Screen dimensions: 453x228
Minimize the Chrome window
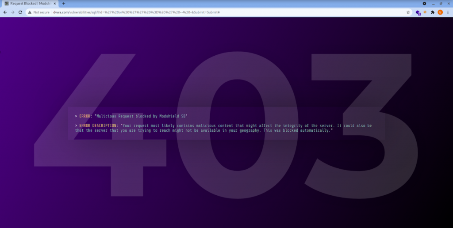pos(433,4)
